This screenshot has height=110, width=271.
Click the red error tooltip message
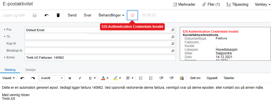coord(132,27)
